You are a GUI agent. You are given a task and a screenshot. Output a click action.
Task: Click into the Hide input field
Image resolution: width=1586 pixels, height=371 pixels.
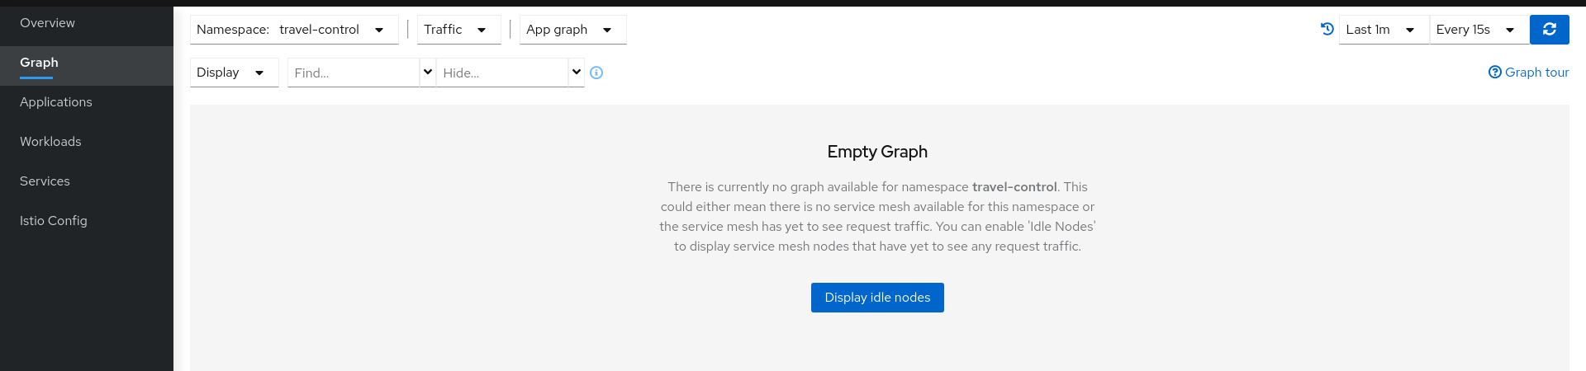502,73
